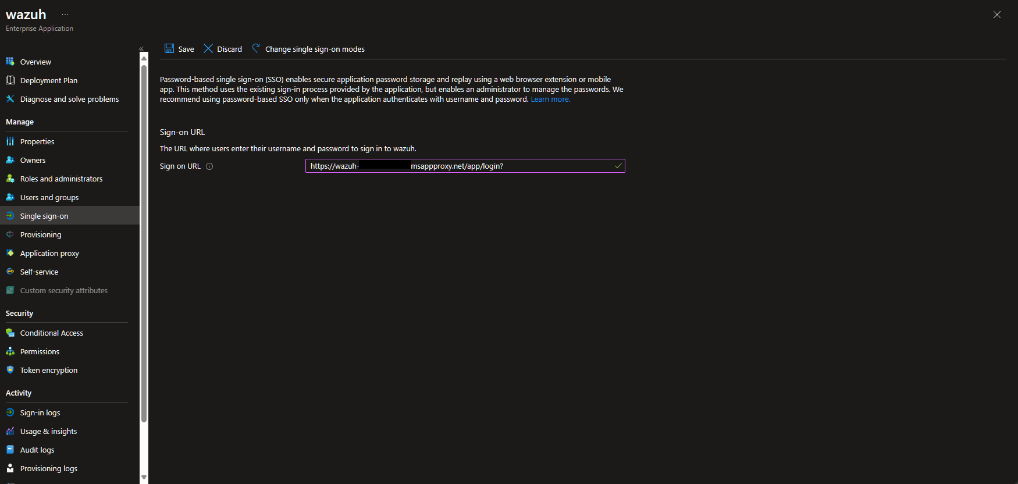1018x484 pixels.
Task: Select the Self-service label
Action: tap(39, 272)
